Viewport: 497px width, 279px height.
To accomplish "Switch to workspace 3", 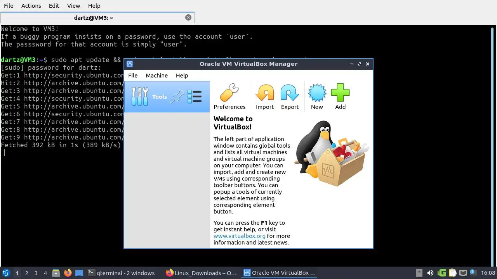I will pos(36,273).
